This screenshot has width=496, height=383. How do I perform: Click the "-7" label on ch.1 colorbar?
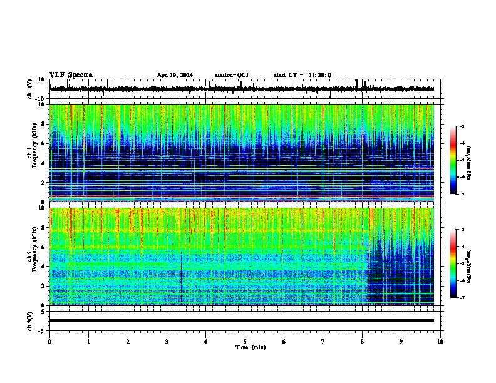(x=462, y=195)
